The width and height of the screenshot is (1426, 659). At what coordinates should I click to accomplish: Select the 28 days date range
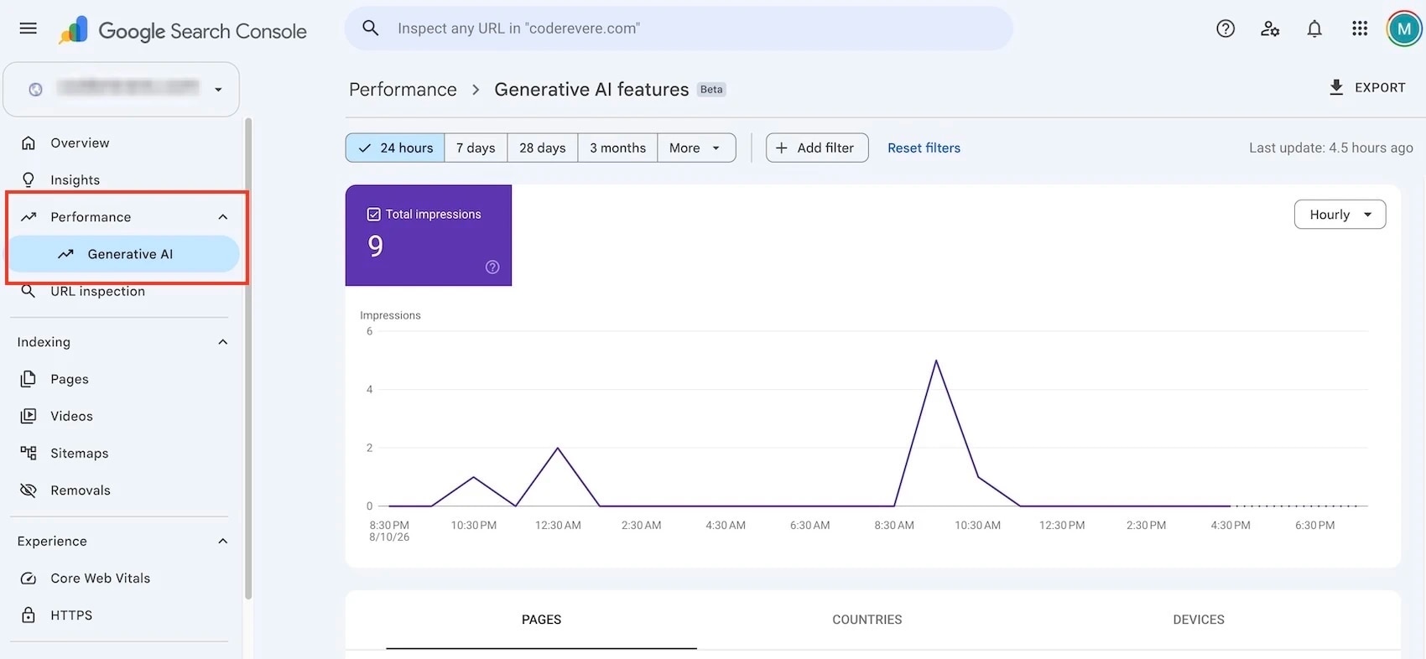coord(543,148)
